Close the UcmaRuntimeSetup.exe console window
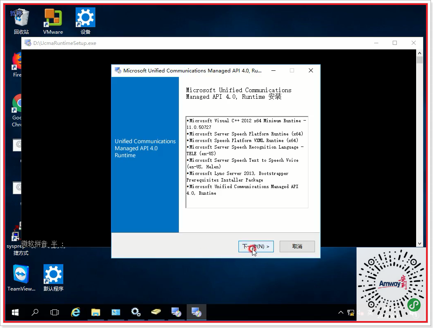 pyautogui.click(x=414, y=43)
